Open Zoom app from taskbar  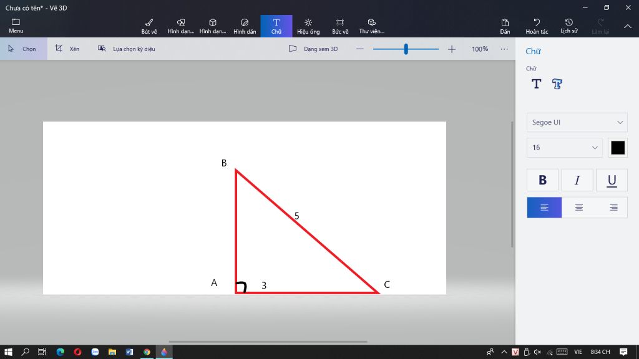[x=95, y=352]
